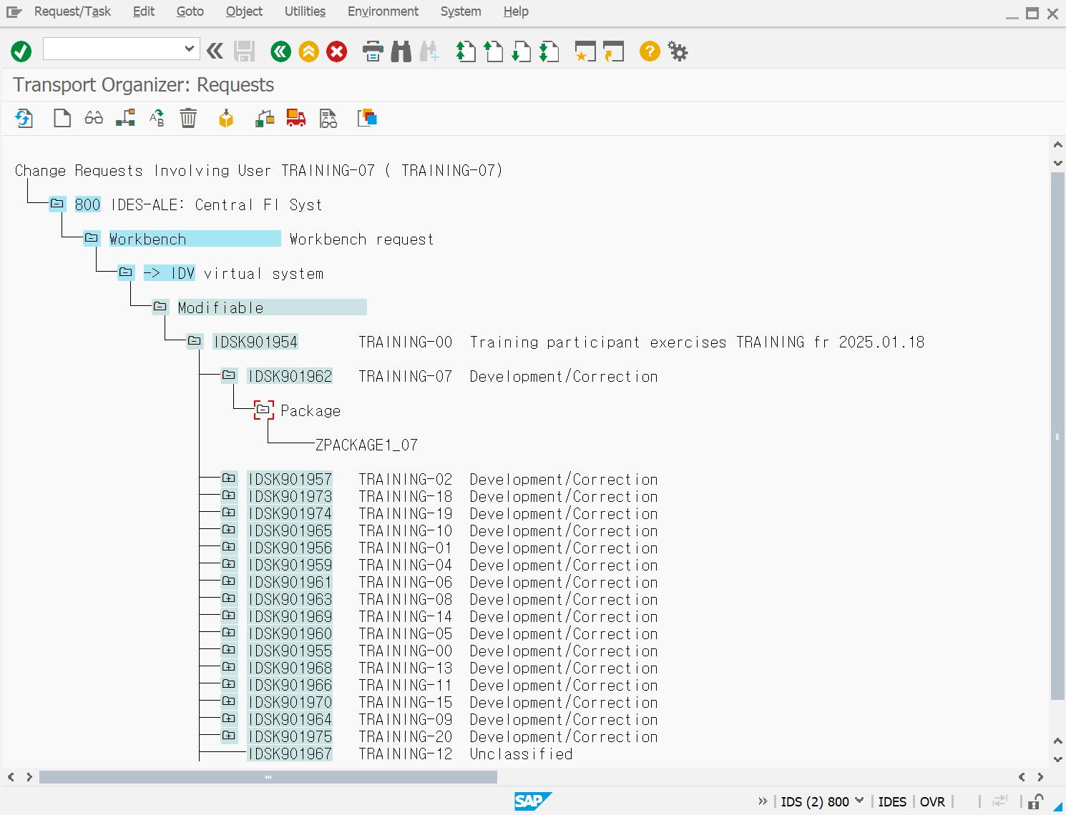This screenshot has height=815, width=1066.
Task: Go to Previous Page icon
Action: click(494, 51)
